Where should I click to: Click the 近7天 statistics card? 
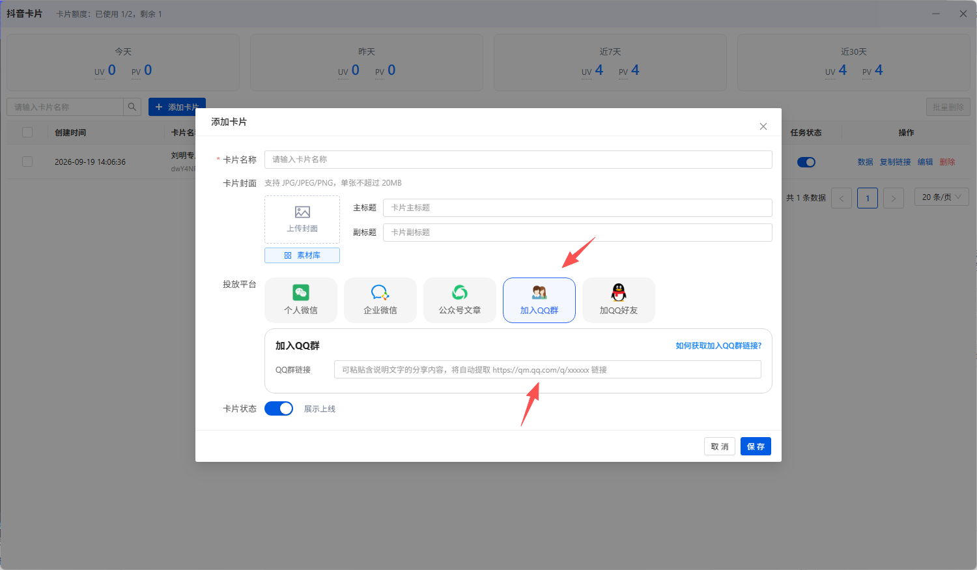[x=610, y=63]
